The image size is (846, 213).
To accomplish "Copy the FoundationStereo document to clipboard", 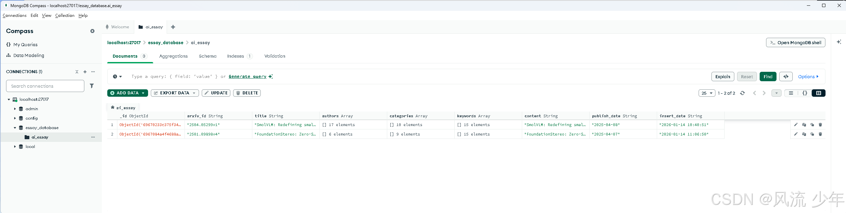I will (x=804, y=134).
